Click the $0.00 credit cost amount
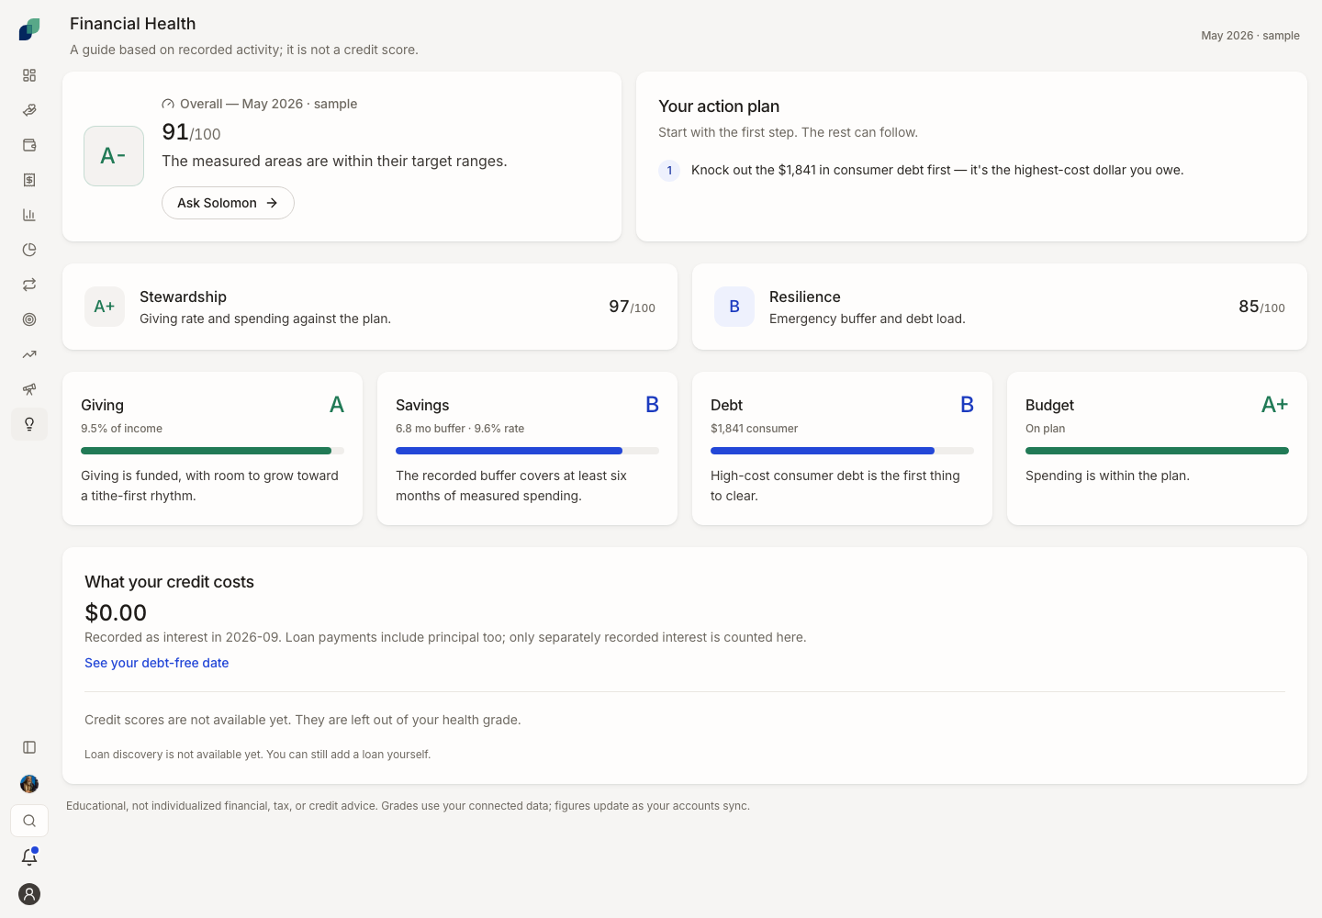The height and width of the screenshot is (918, 1322). pyautogui.click(x=116, y=612)
